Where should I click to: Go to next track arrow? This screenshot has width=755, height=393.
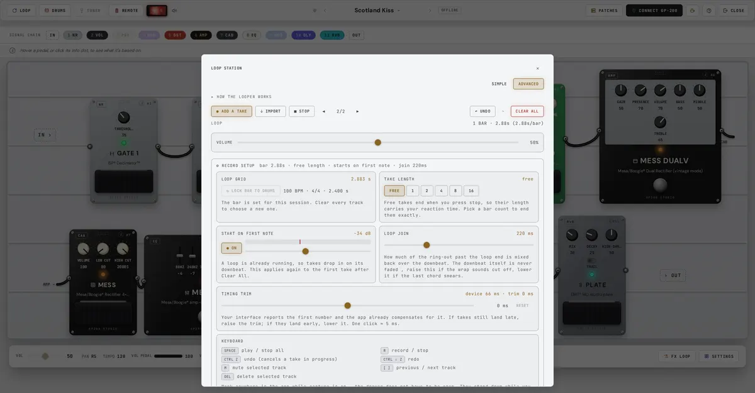[357, 111]
